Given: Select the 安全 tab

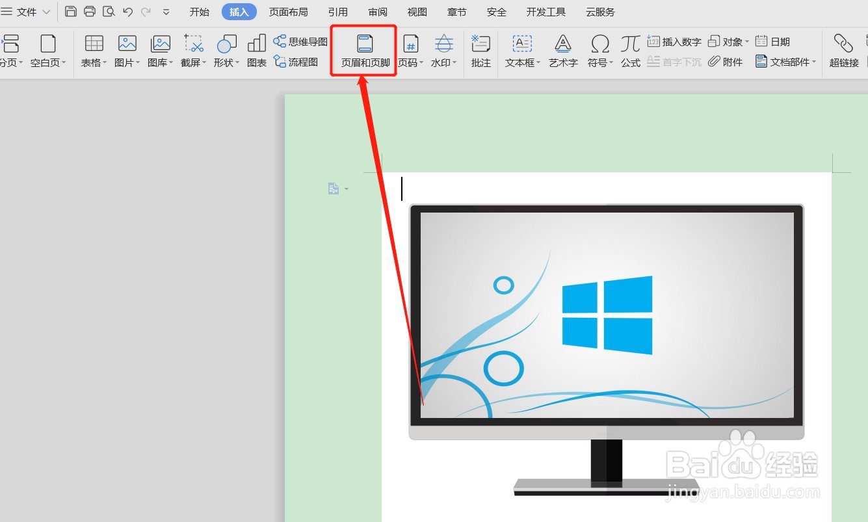Looking at the screenshot, I should point(497,12).
